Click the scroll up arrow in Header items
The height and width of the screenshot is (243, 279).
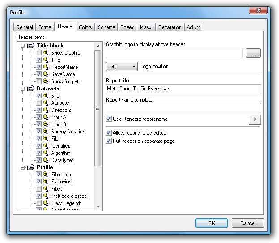[x=98, y=46]
